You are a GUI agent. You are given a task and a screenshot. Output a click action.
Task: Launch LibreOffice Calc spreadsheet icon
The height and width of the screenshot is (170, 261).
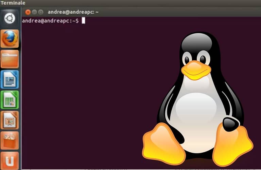coord(10,100)
